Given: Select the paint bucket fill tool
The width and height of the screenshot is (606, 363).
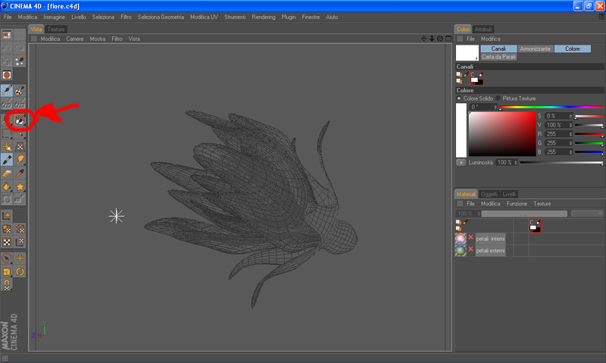Looking at the screenshot, I should [7, 186].
